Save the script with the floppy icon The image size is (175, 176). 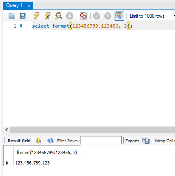point(23,16)
